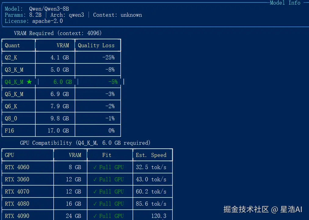The image size is (309, 220).
Task: Click the Quality Loss column header
Action: (96, 45)
